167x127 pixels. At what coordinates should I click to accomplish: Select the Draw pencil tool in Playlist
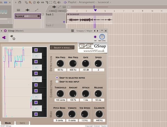26,2
